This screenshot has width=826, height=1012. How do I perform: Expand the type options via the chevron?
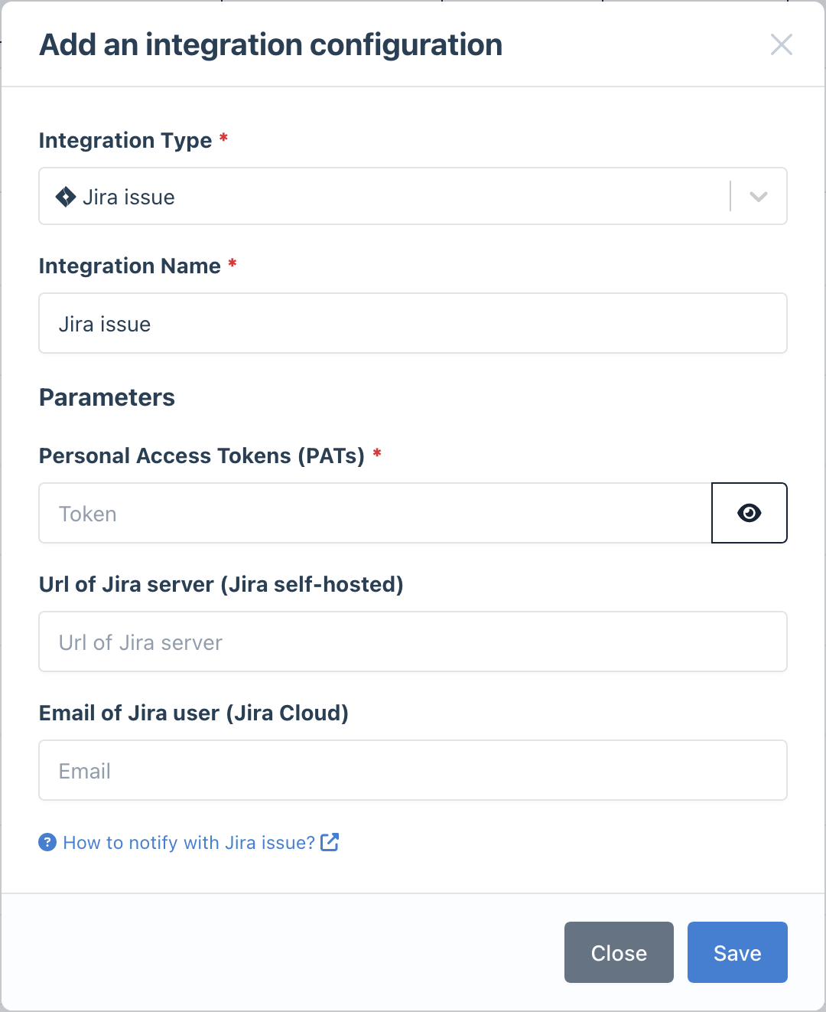pyautogui.click(x=758, y=197)
